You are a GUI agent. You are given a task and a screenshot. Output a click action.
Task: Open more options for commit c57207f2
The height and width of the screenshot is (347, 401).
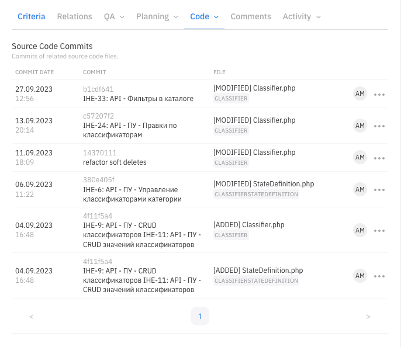point(379,126)
